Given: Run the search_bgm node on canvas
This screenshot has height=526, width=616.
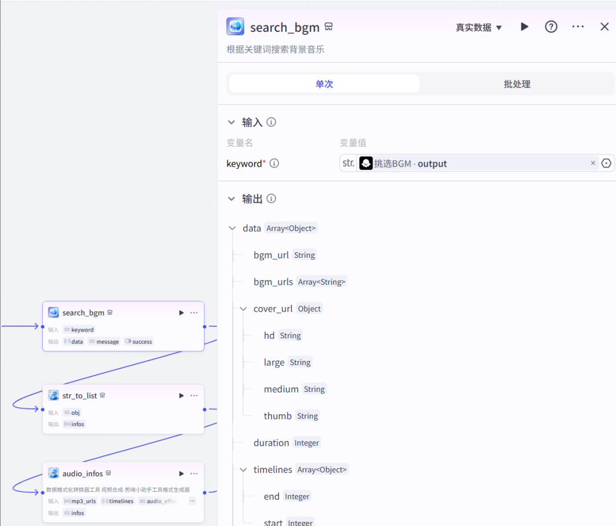Looking at the screenshot, I should [x=181, y=313].
